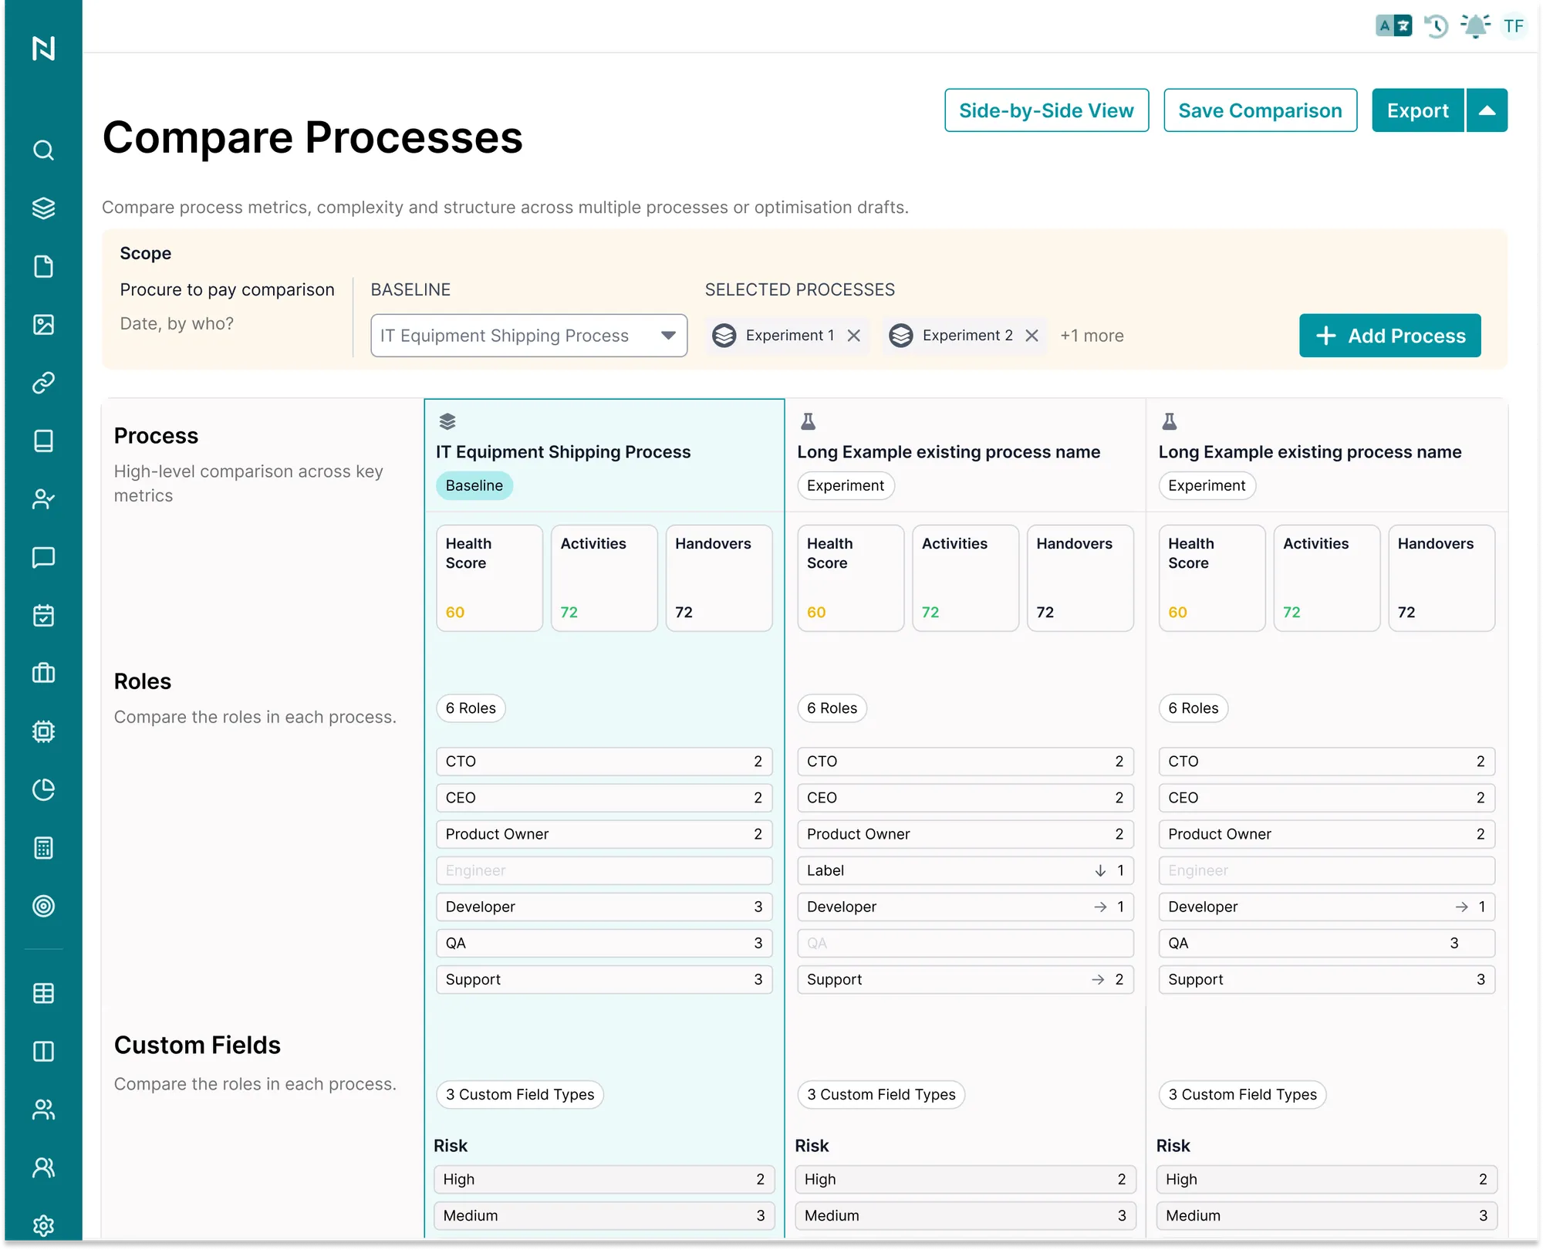Open the image gallery icon in sidebar
The width and height of the screenshot is (1543, 1250).
click(43, 324)
